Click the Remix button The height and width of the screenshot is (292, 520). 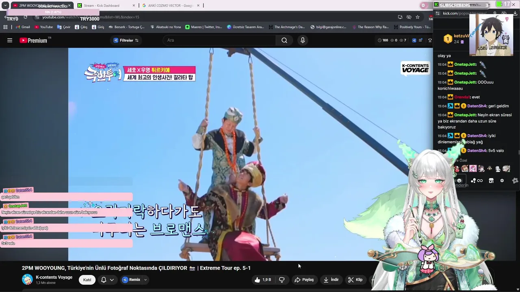(131, 280)
